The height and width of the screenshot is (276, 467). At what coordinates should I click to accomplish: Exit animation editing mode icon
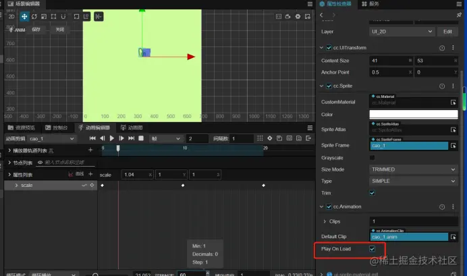[308, 138]
